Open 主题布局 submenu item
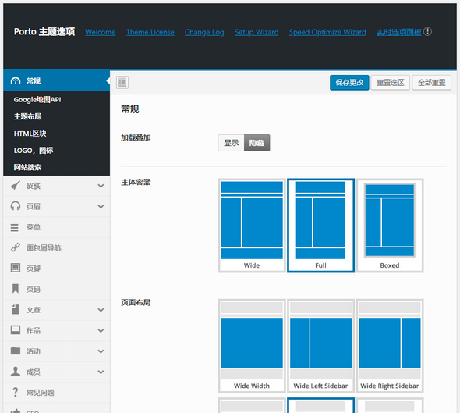The height and width of the screenshot is (413, 460). click(27, 116)
